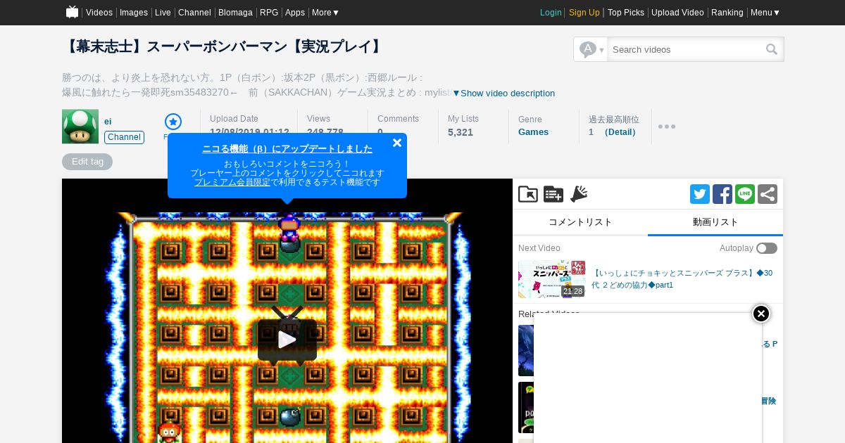This screenshot has width=845, height=443.
Task: Click the Niconico TV logo icon
Action: click(x=72, y=12)
